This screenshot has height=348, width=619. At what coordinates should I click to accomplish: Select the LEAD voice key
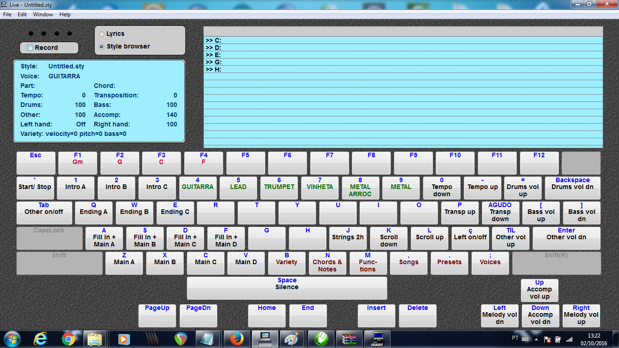(x=238, y=188)
